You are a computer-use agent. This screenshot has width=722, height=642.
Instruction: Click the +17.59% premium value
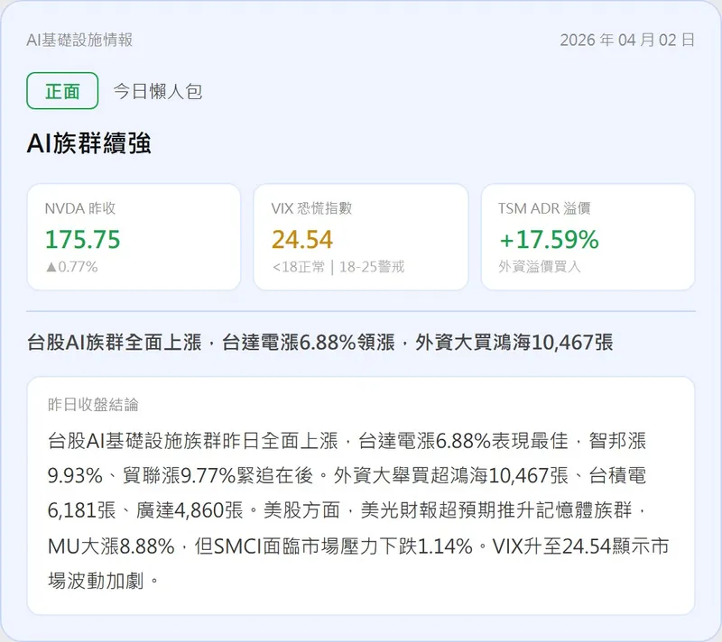(549, 240)
